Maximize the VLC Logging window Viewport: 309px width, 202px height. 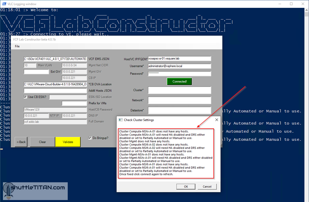pyautogui.click(x=291, y=4)
